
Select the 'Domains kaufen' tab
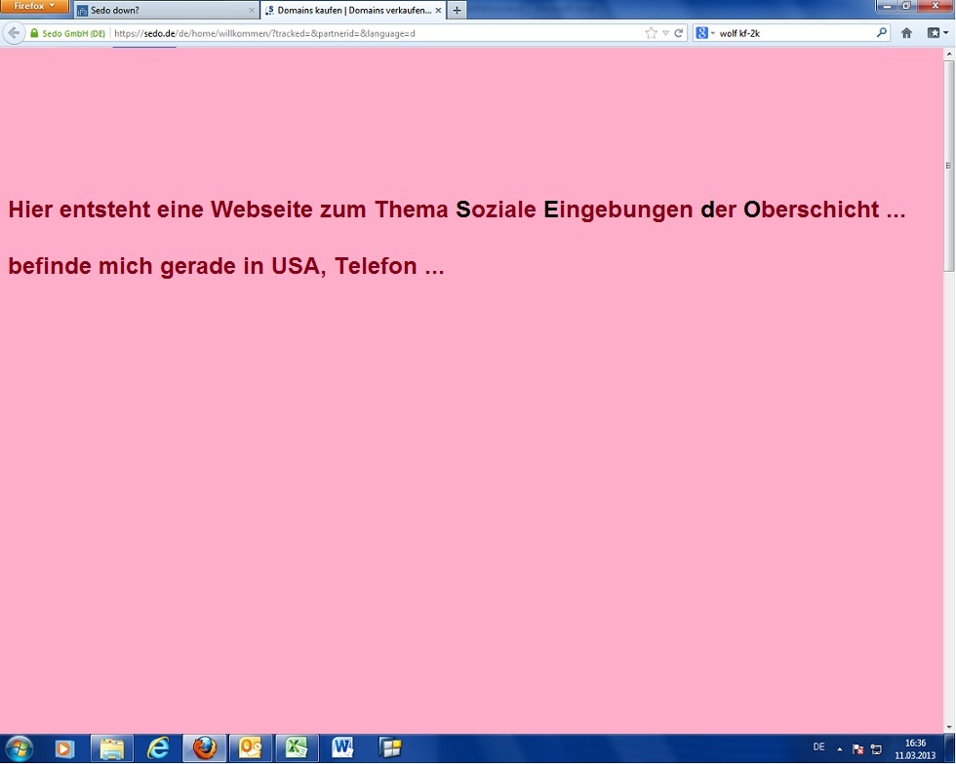pyautogui.click(x=353, y=11)
